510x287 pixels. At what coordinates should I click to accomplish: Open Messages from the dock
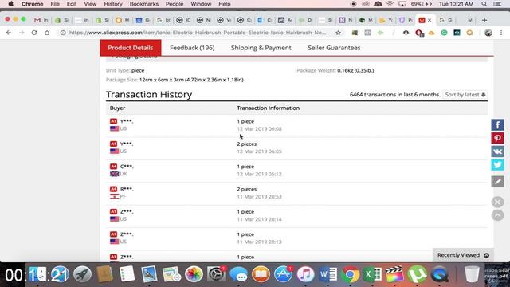point(239,274)
